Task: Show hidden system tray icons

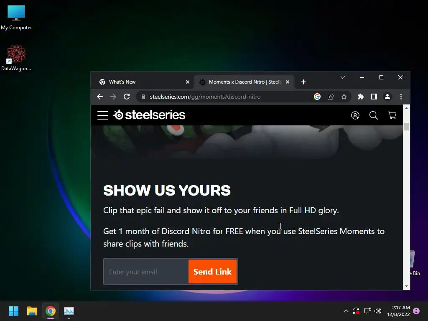Action: (x=346, y=311)
